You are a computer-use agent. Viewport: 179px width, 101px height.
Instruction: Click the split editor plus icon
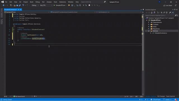tap(143, 12)
